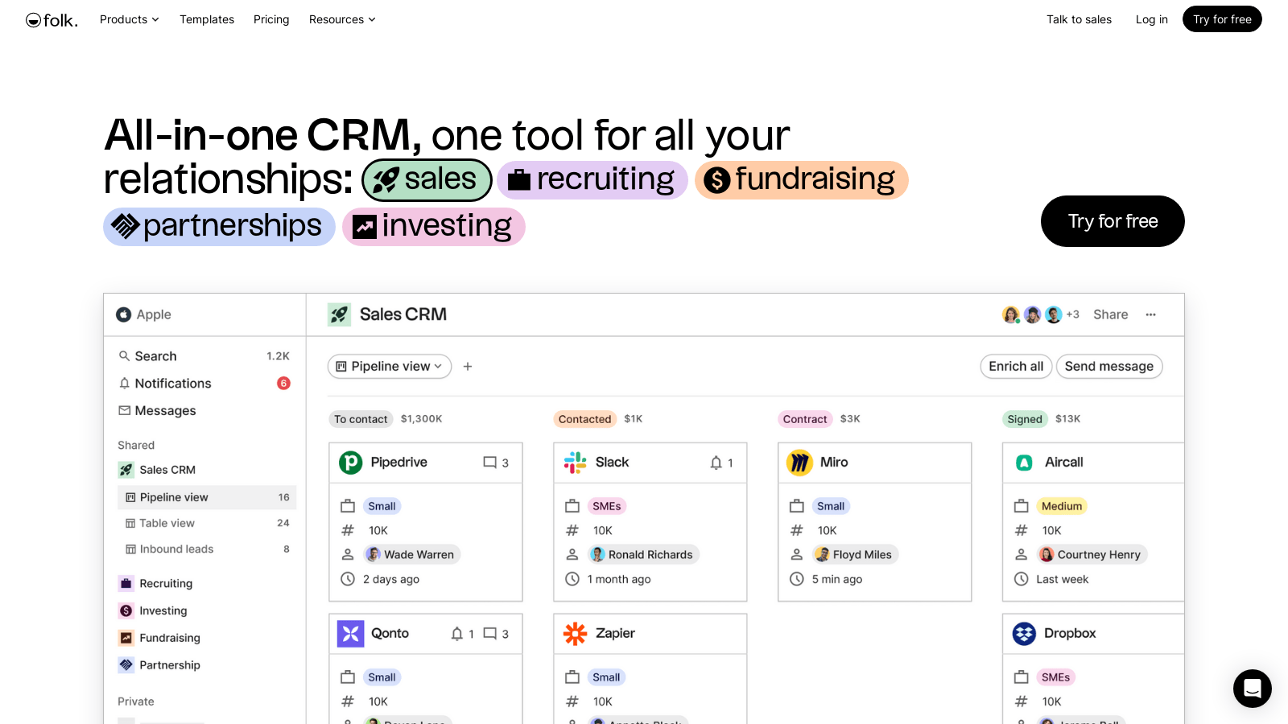Click the Recruiting briefcase icon in sidebar

coord(126,583)
